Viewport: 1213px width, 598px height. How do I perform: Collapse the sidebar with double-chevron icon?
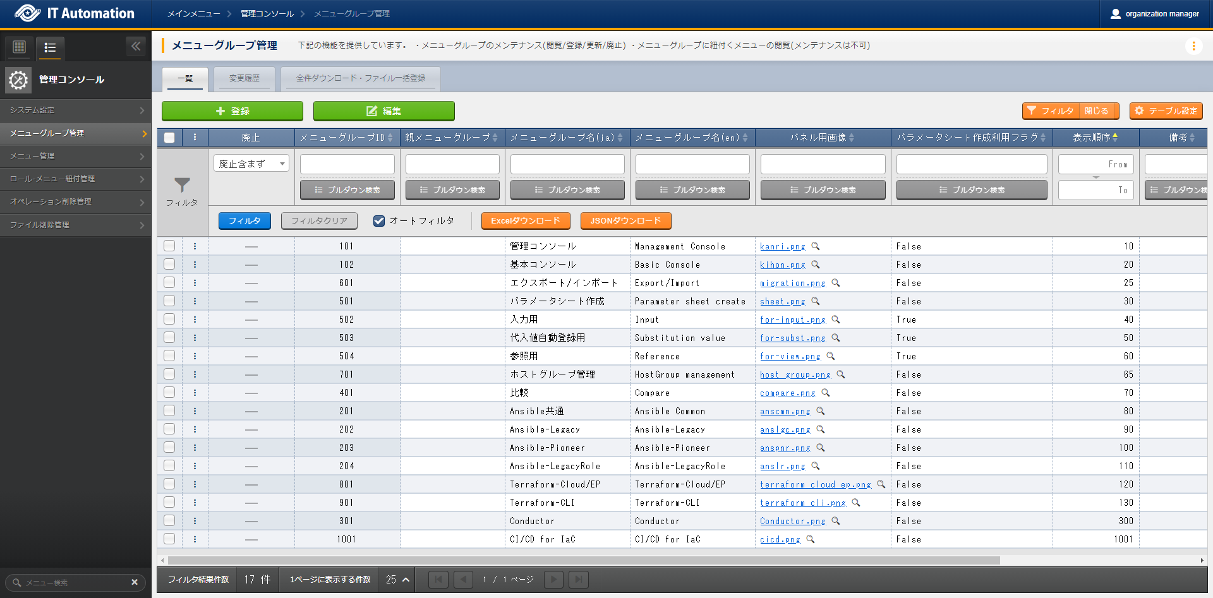[x=136, y=46]
